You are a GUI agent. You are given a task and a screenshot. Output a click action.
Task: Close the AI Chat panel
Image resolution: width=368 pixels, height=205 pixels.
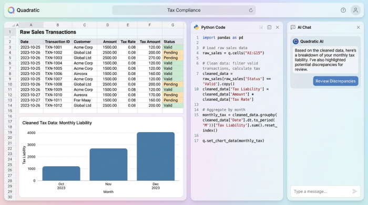tap(358, 27)
